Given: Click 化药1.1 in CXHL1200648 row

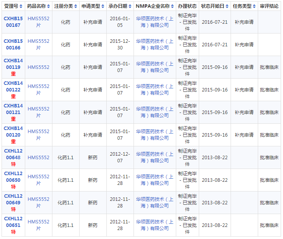Looking at the screenshot, I should [x=66, y=158].
